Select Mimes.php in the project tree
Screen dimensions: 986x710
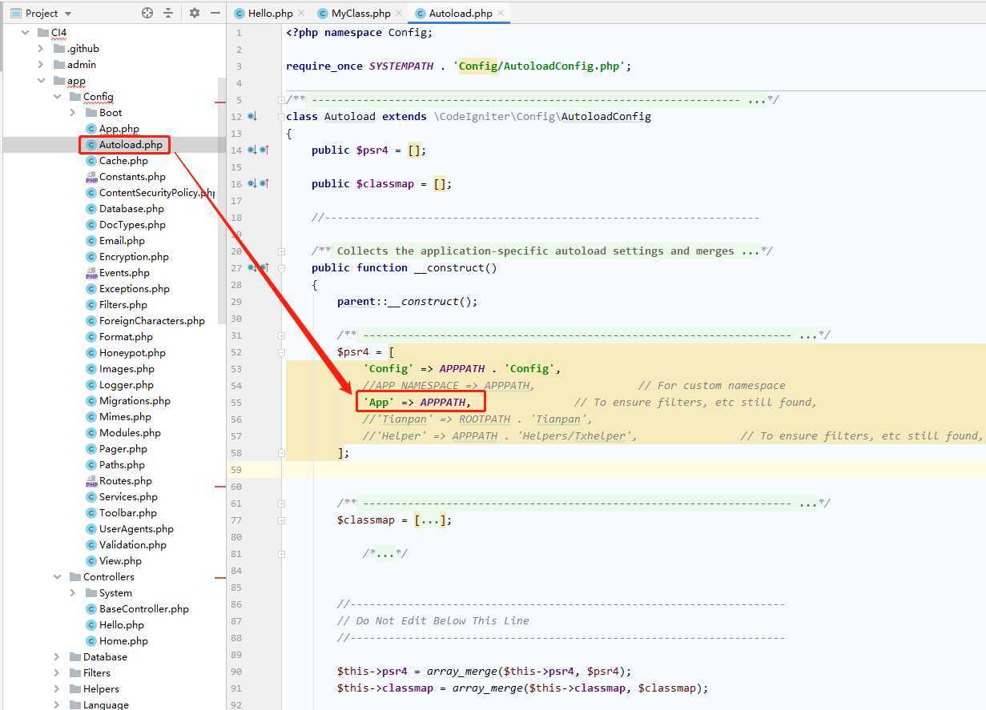pyautogui.click(x=125, y=417)
